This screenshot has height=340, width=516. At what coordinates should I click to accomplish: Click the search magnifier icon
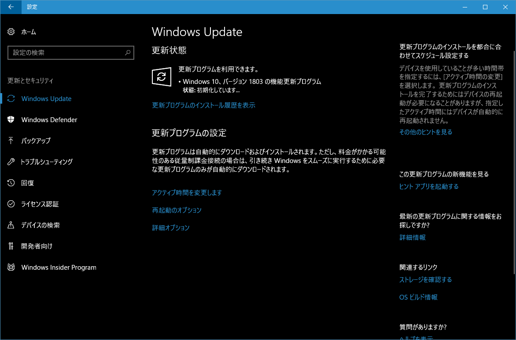click(x=128, y=53)
